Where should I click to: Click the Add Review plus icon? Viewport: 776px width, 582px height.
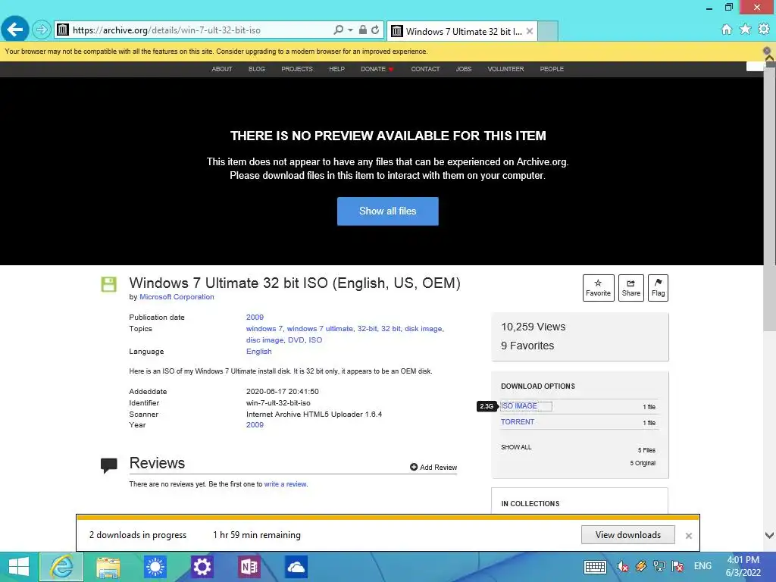click(414, 467)
